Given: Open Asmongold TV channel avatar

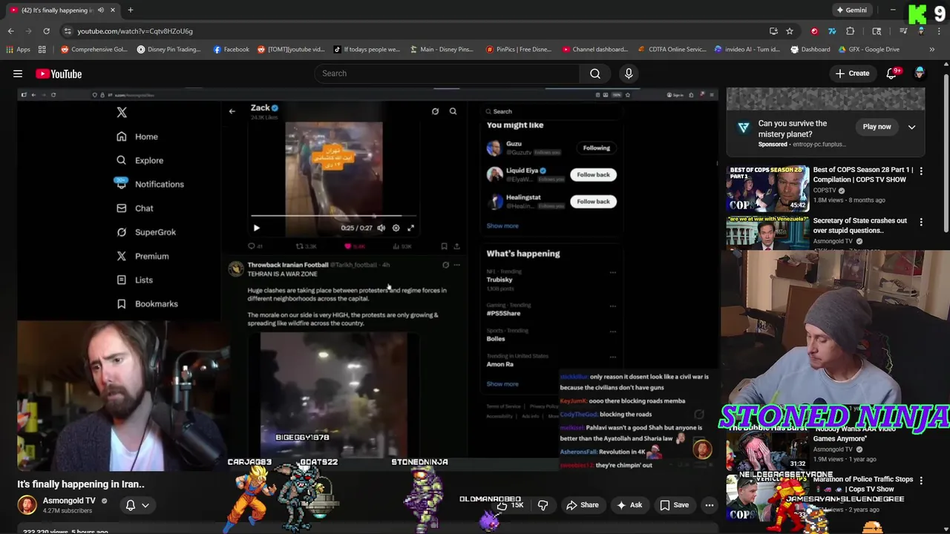Looking at the screenshot, I should (x=27, y=505).
